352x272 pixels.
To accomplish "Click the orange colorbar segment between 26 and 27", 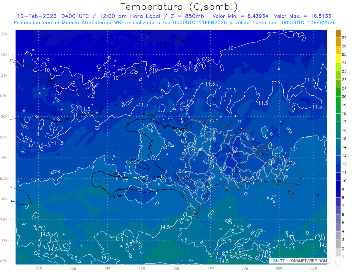I will click(x=338, y=42).
